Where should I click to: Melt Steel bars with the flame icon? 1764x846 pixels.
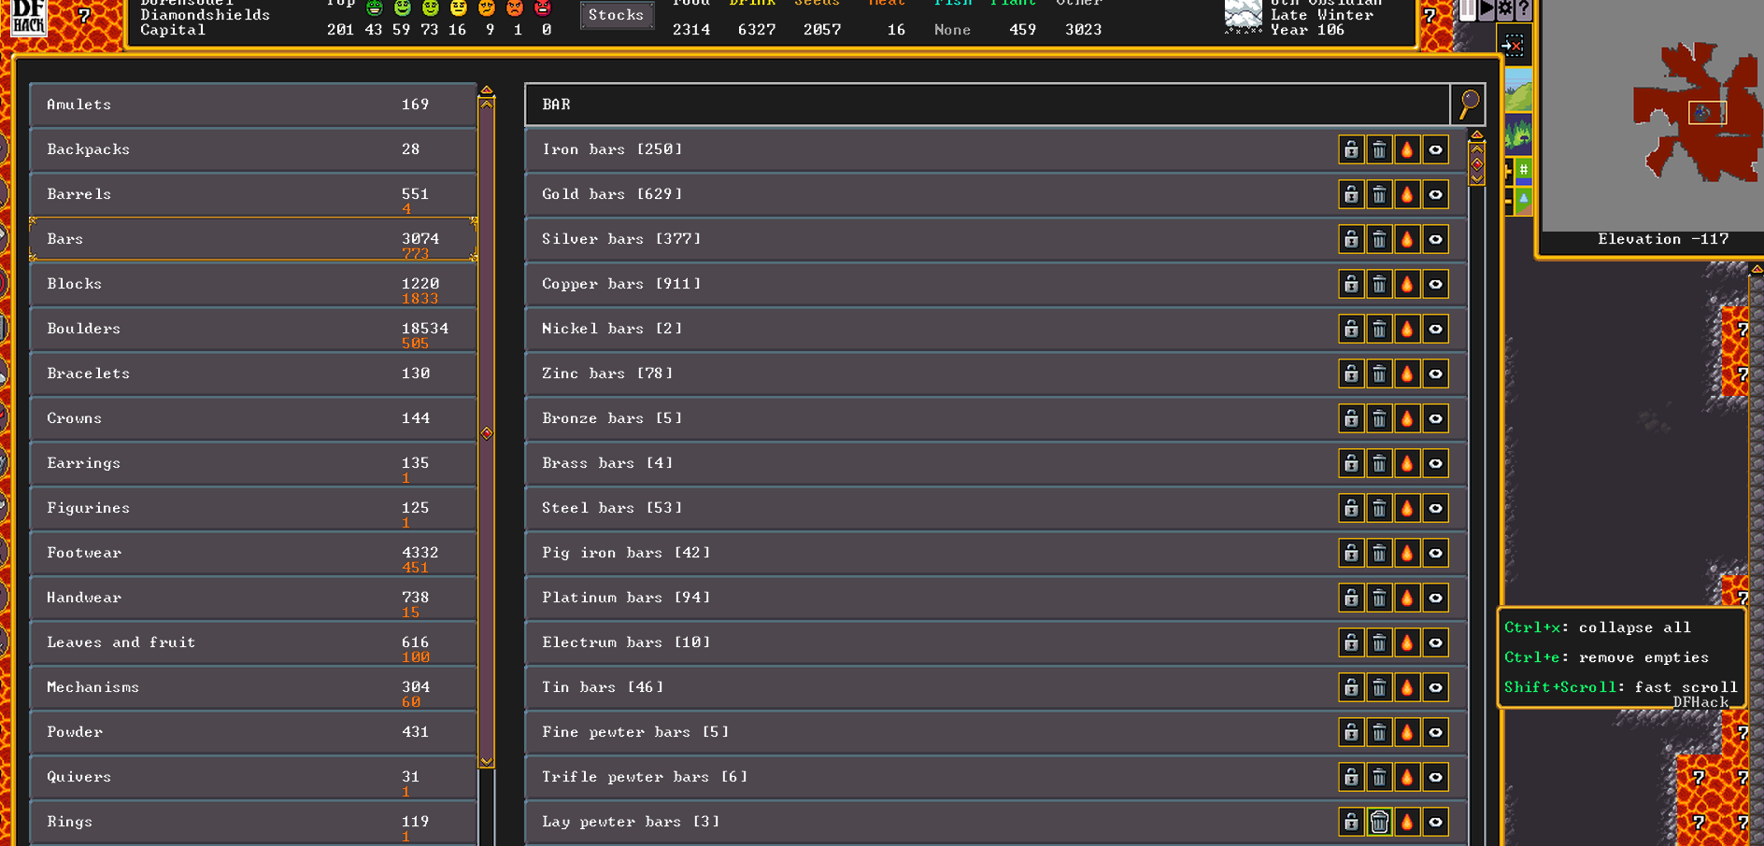coord(1407,508)
